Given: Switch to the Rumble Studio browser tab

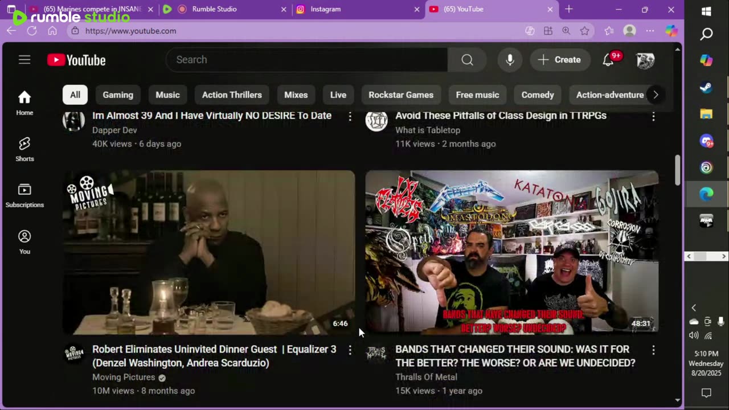Looking at the screenshot, I should pos(225,9).
